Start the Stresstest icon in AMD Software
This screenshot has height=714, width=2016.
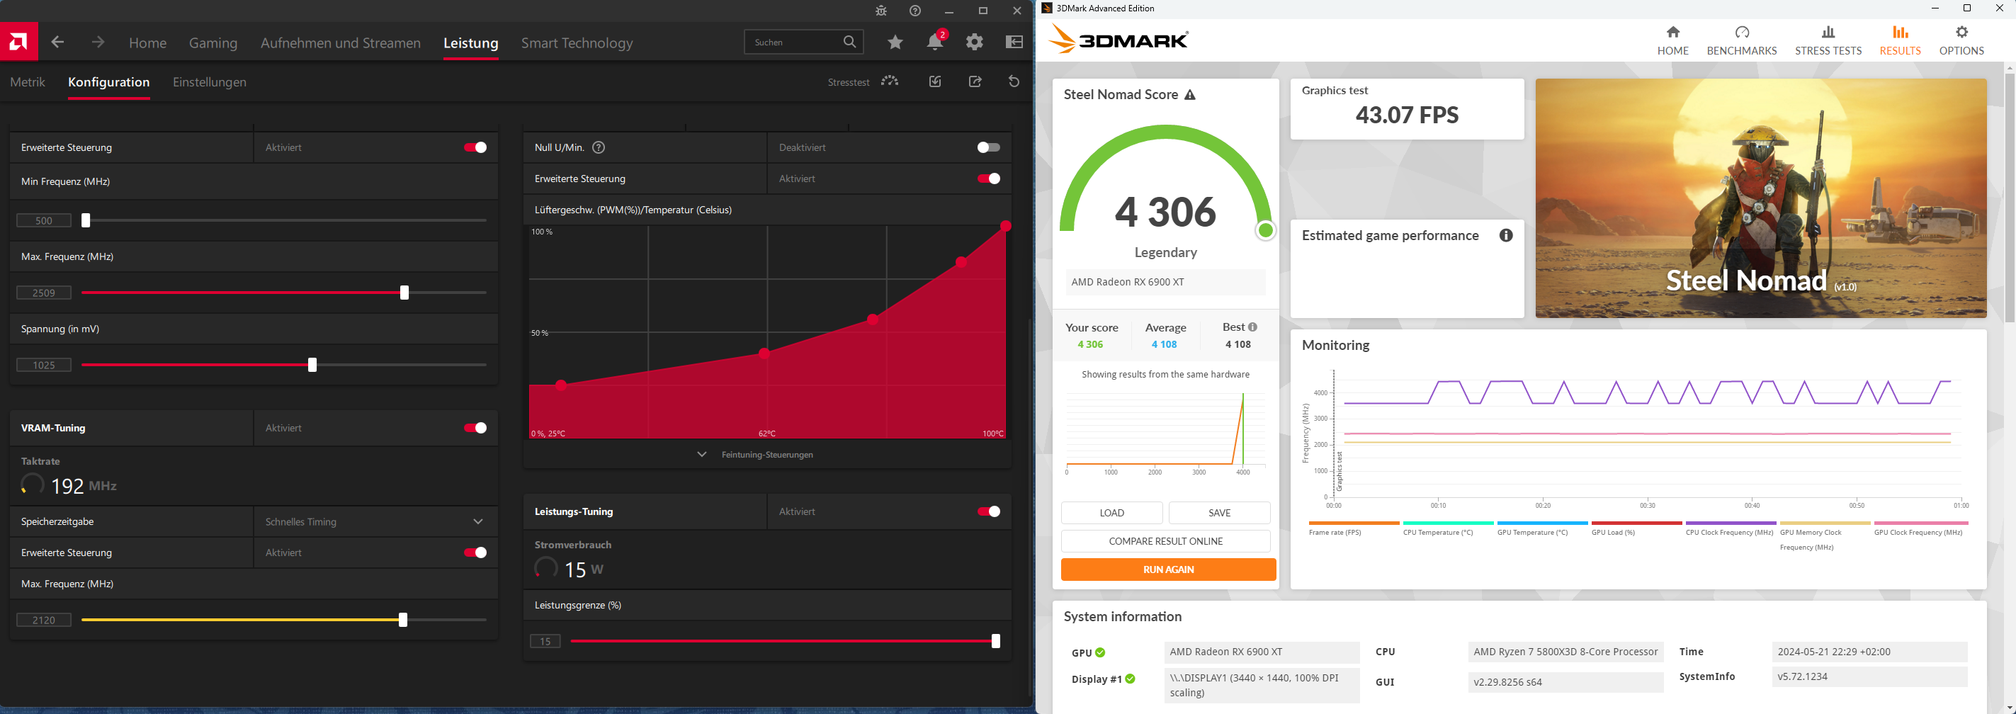(890, 81)
